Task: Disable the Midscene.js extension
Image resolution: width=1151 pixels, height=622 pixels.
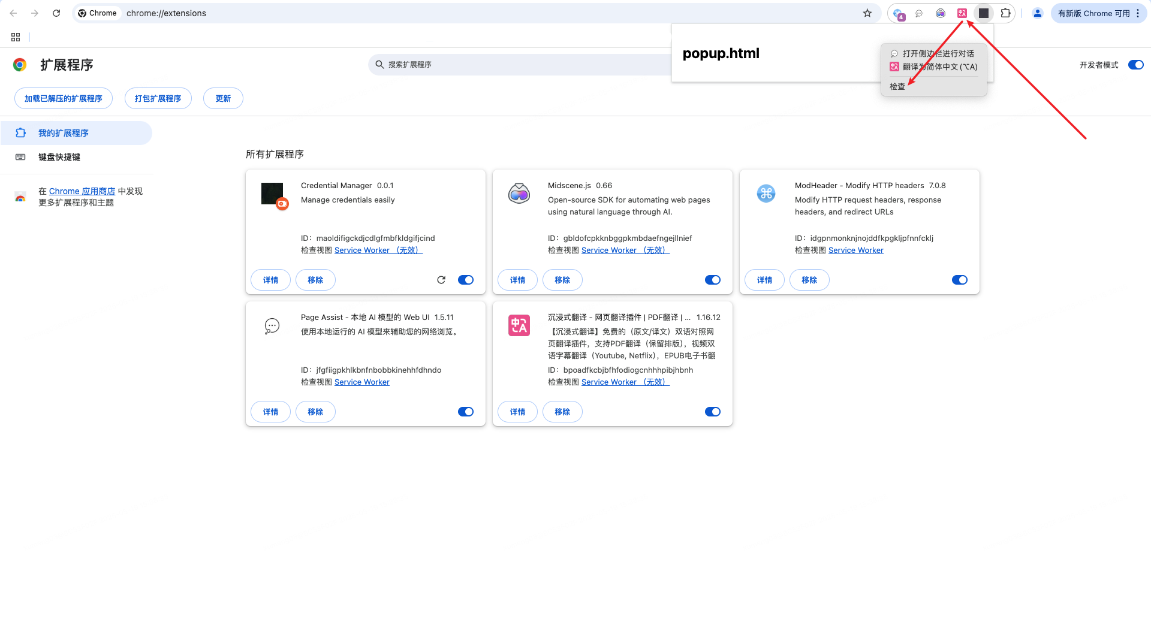Action: click(713, 280)
